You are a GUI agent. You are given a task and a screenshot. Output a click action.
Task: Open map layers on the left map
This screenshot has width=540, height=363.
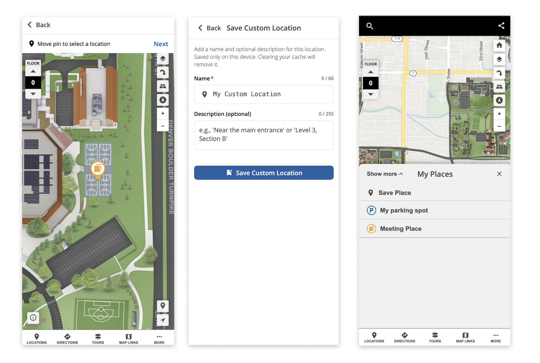click(163, 59)
